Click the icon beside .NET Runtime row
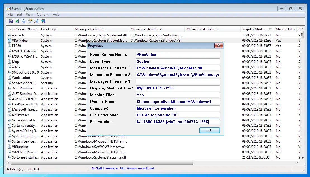The image size is (310, 177). [x=9, y=88]
